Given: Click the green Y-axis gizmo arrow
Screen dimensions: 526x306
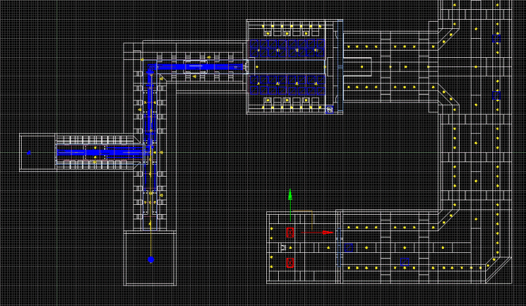Looking at the screenshot, I should [290, 194].
